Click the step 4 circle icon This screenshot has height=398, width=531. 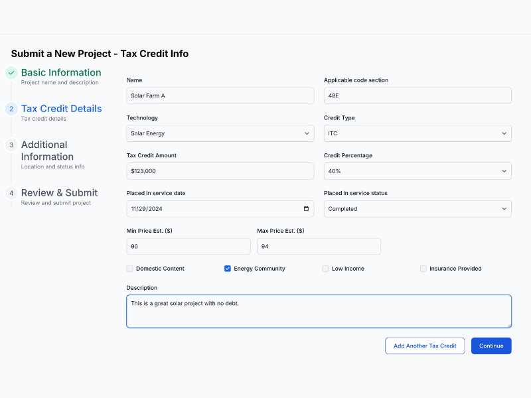pyautogui.click(x=11, y=193)
